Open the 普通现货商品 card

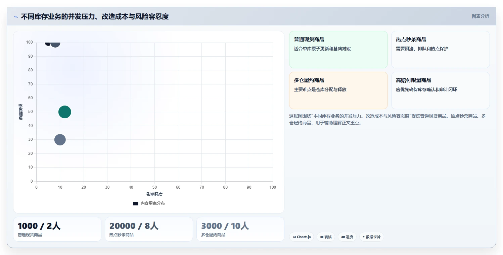click(x=338, y=50)
